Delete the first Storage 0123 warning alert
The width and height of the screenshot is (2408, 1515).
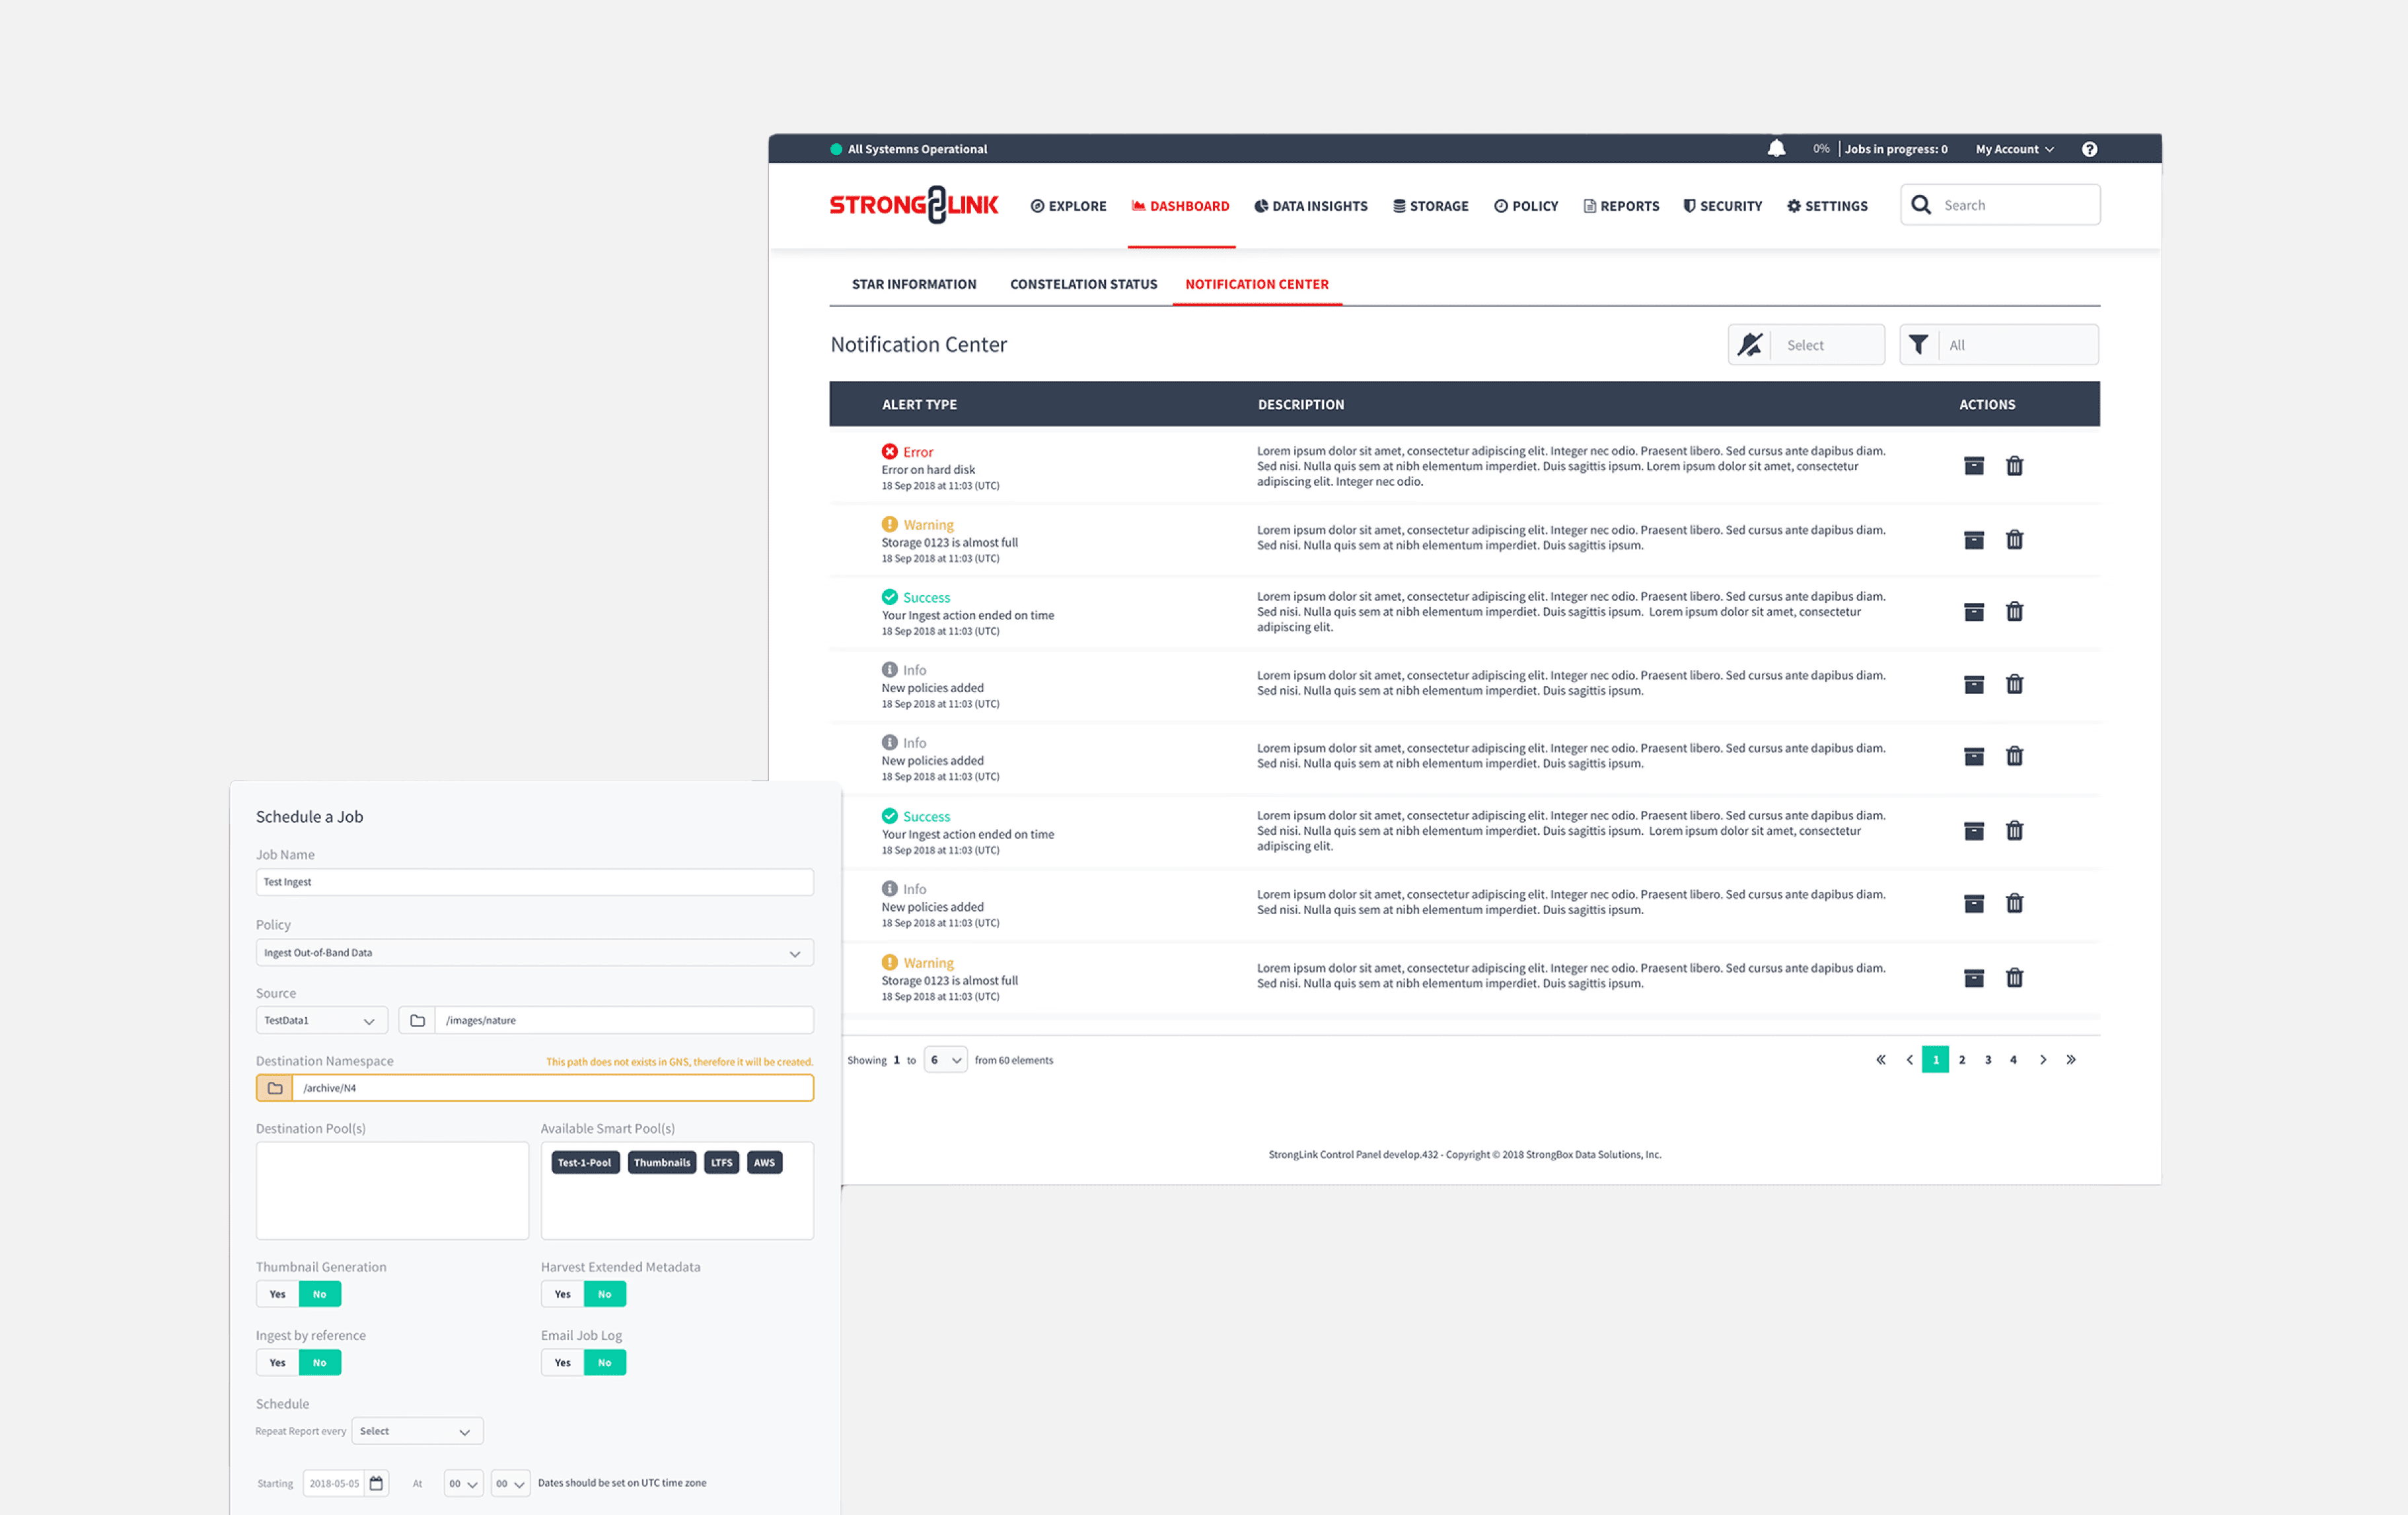(2014, 540)
